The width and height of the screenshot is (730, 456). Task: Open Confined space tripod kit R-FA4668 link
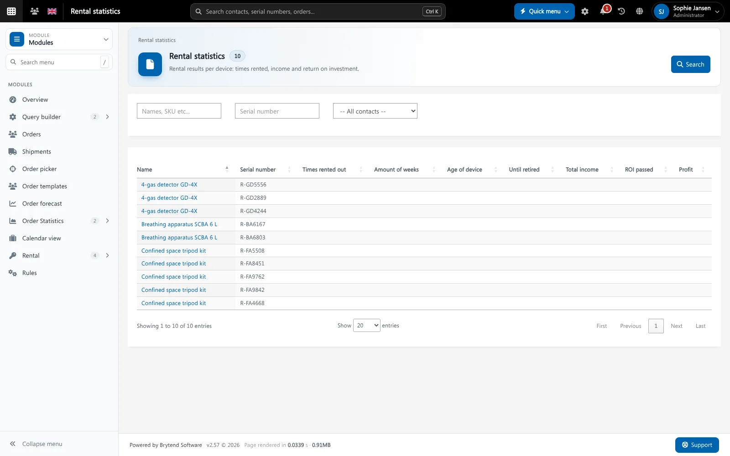(173, 303)
